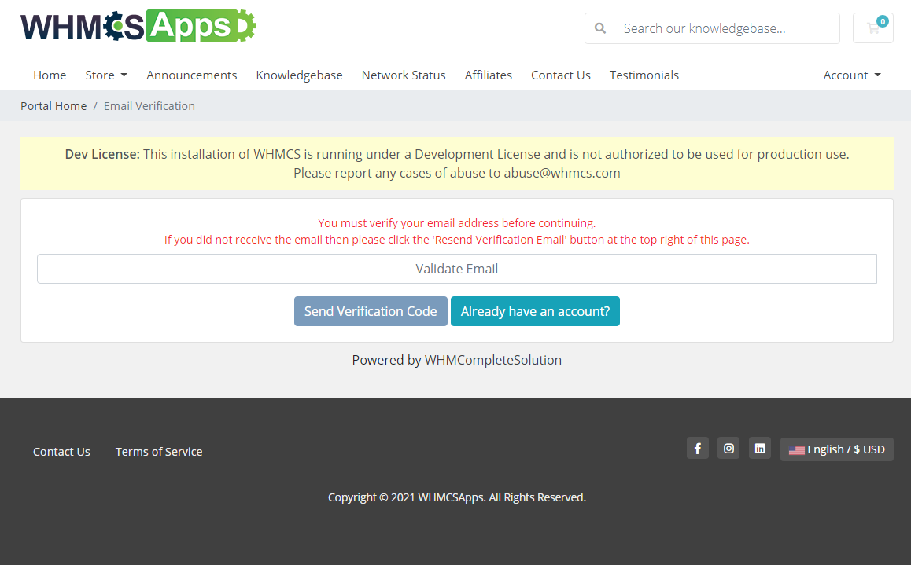The width and height of the screenshot is (911, 565).
Task: Open the Facebook page link
Action: tap(698, 449)
